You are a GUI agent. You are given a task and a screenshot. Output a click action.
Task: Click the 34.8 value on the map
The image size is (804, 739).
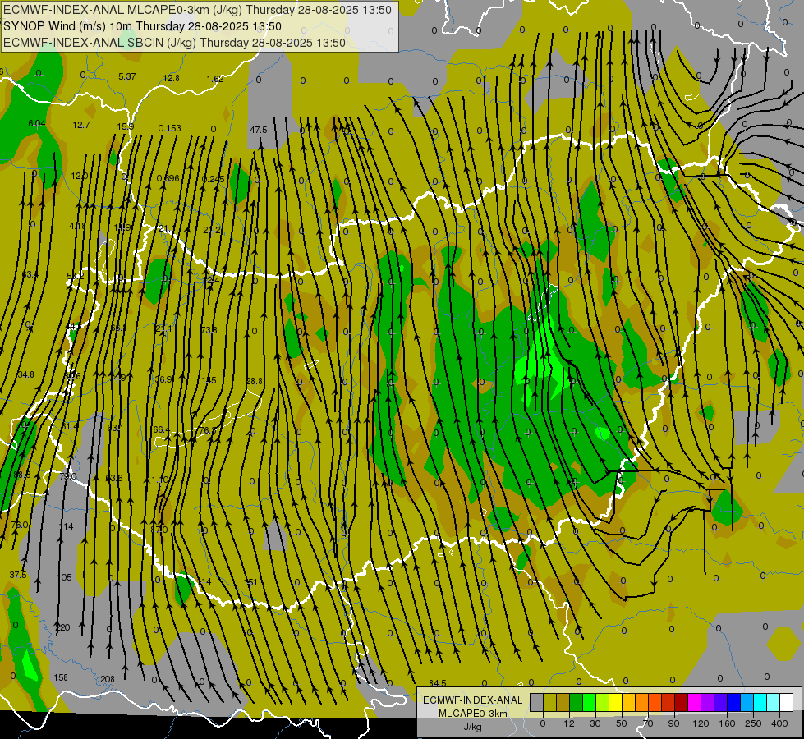(25, 374)
